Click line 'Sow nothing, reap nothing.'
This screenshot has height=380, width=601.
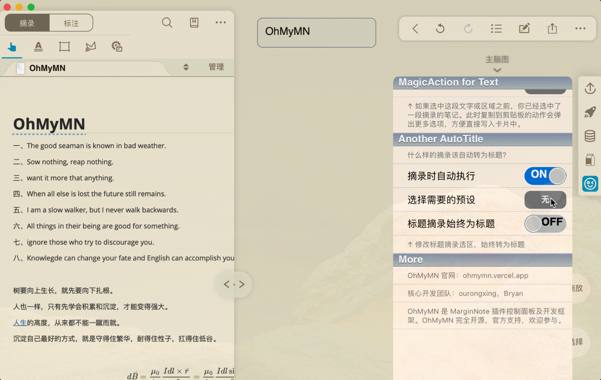tap(70, 162)
